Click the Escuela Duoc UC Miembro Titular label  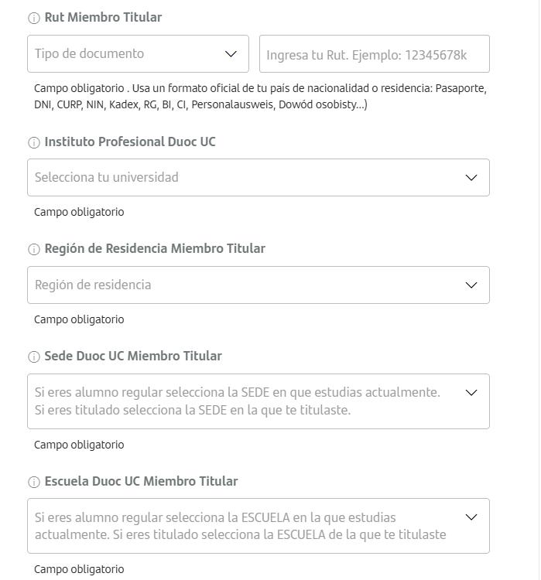pos(141,481)
